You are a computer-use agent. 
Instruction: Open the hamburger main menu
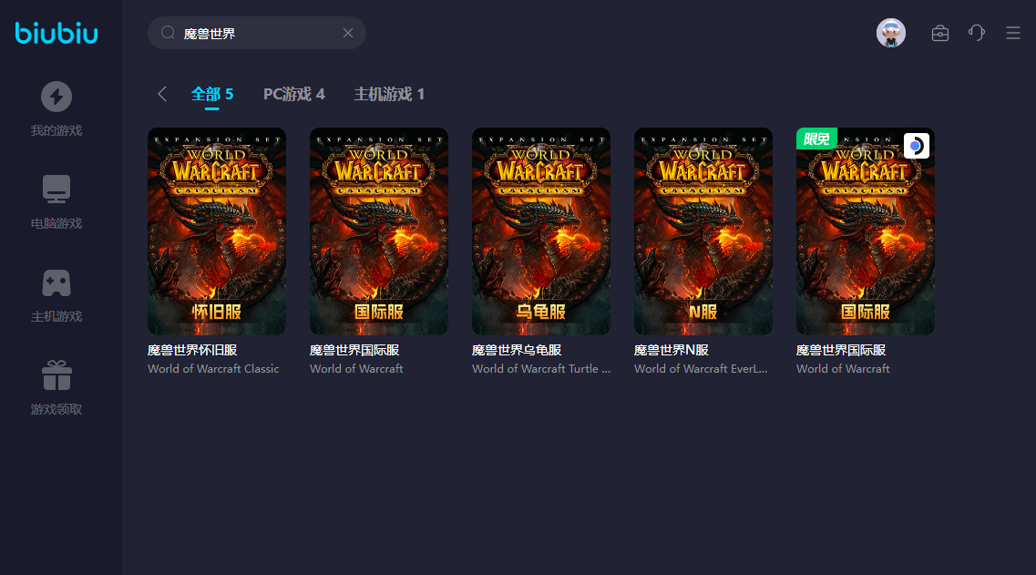click(x=1012, y=33)
